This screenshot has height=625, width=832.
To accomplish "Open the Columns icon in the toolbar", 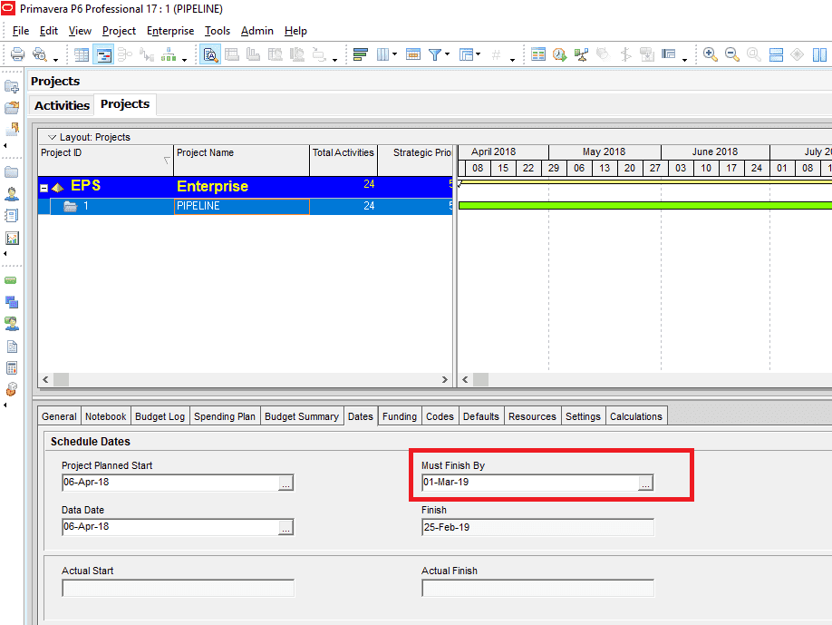I will click(382, 54).
